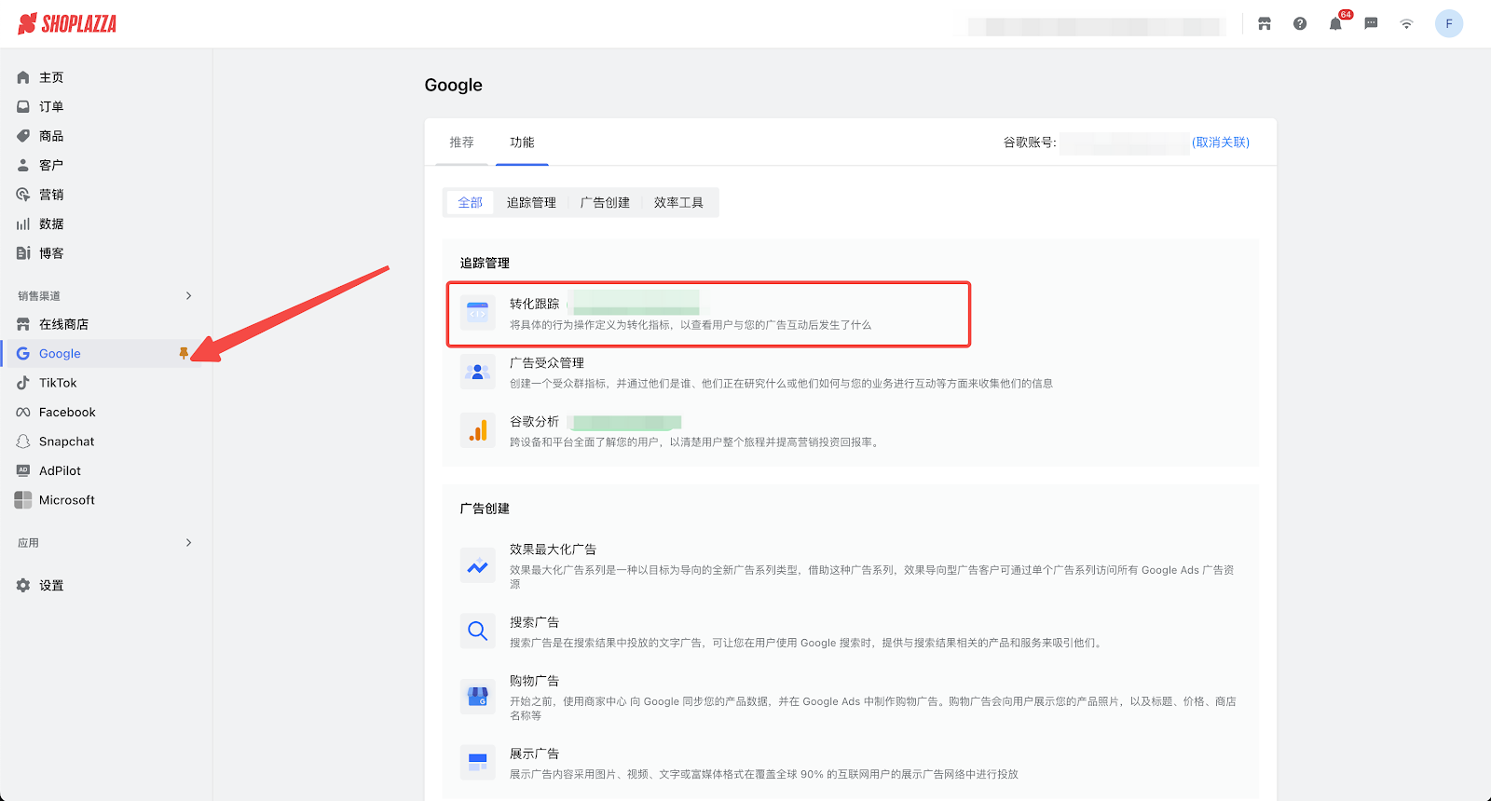Open the user avatar F menu

click(x=1449, y=24)
